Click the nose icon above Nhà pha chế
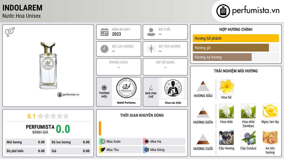The image size is (284, 159). [151, 88]
